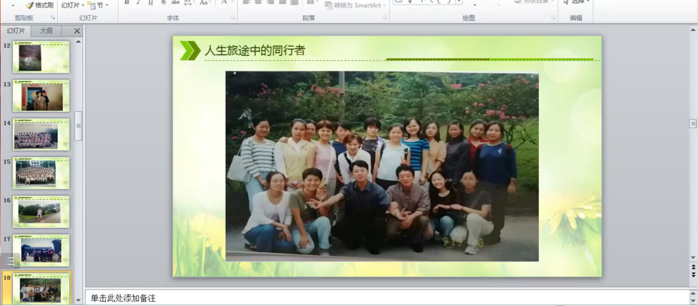Click the notes field to add notes
The width and height of the screenshot is (698, 306).
(386, 298)
